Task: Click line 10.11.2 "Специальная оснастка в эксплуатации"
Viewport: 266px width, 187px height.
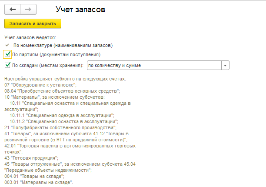Action: point(64,122)
